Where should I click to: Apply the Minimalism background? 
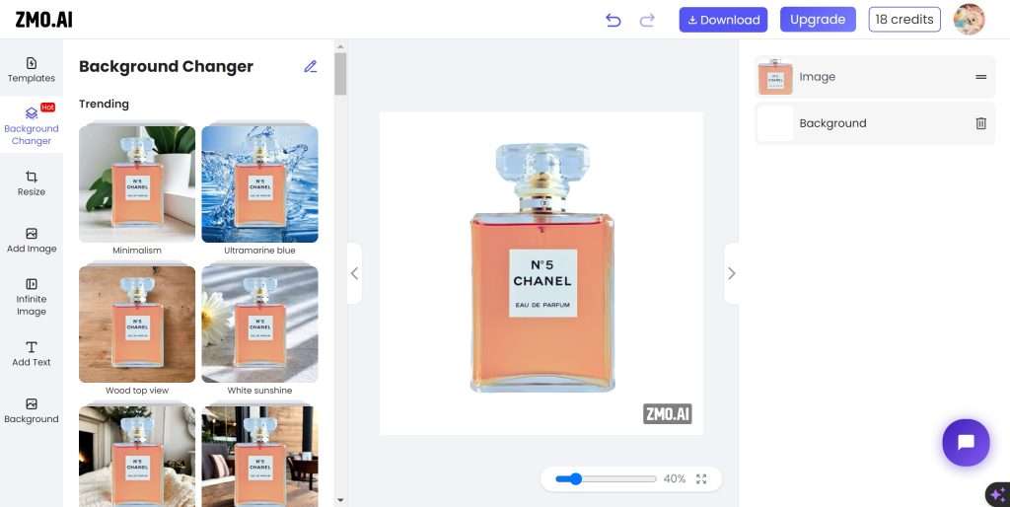coord(136,183)
